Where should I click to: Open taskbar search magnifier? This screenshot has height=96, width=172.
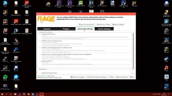point(6,94)
